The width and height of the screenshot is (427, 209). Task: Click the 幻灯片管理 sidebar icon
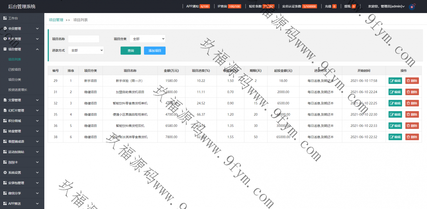[x=5, y=111]
